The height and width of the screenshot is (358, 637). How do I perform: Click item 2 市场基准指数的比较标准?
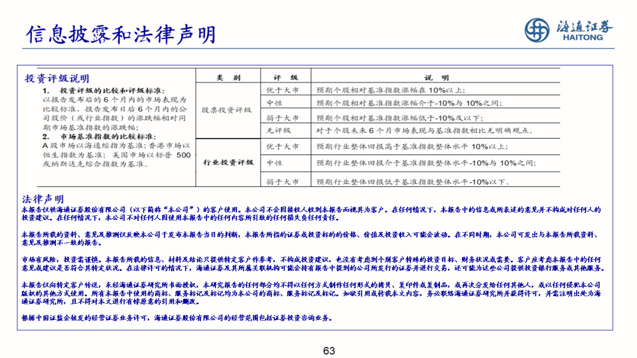point(99,137)
